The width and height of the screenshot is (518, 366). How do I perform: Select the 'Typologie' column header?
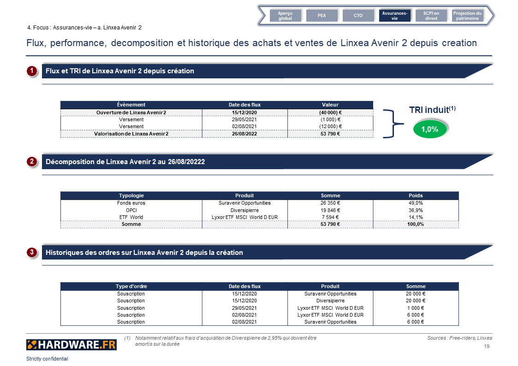[x=131, y=195]
